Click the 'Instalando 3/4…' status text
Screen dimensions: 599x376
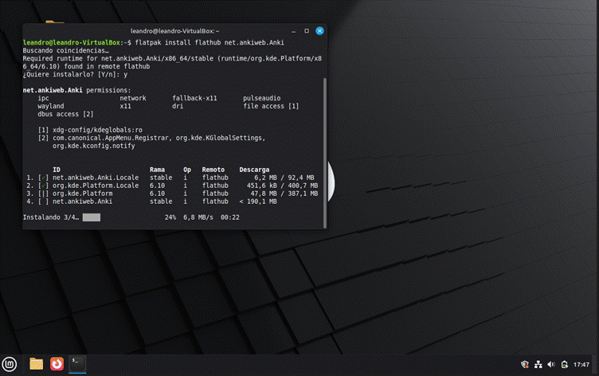click(x=51, y=217)
